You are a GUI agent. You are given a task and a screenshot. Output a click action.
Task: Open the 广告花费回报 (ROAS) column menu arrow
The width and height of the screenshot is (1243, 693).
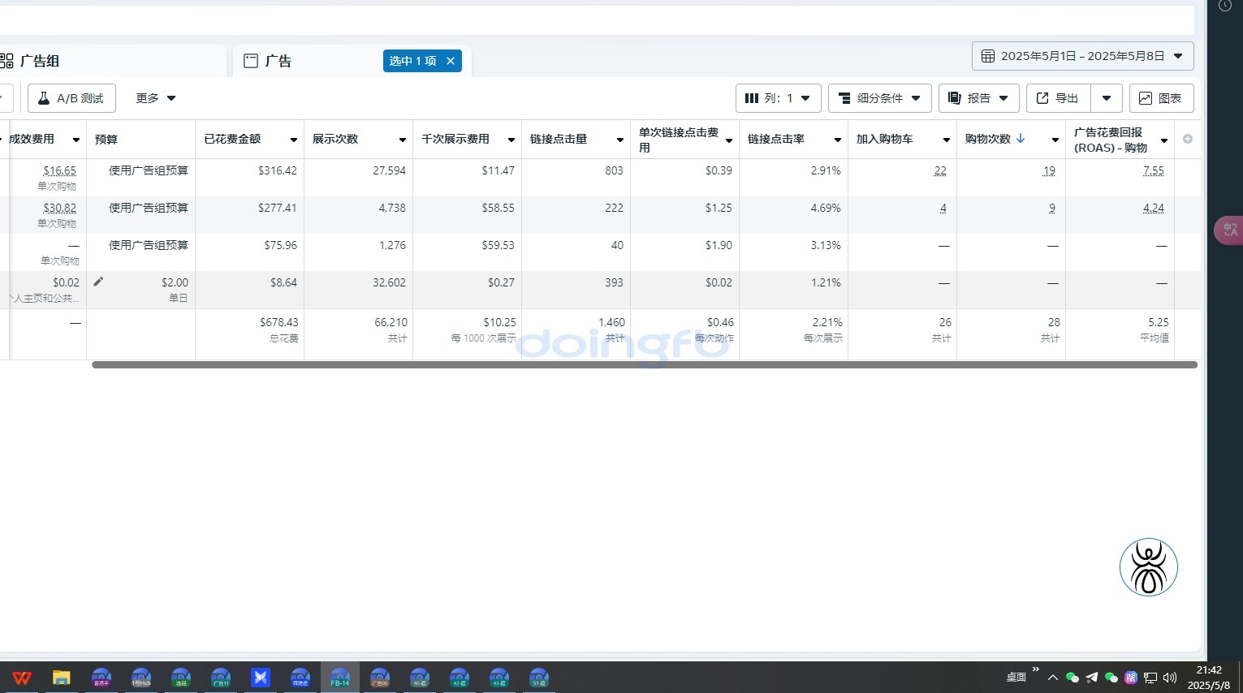(x=1164, y=140)
